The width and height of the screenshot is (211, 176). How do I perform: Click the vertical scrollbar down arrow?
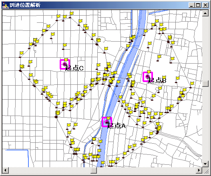click(x=205, y=164)
